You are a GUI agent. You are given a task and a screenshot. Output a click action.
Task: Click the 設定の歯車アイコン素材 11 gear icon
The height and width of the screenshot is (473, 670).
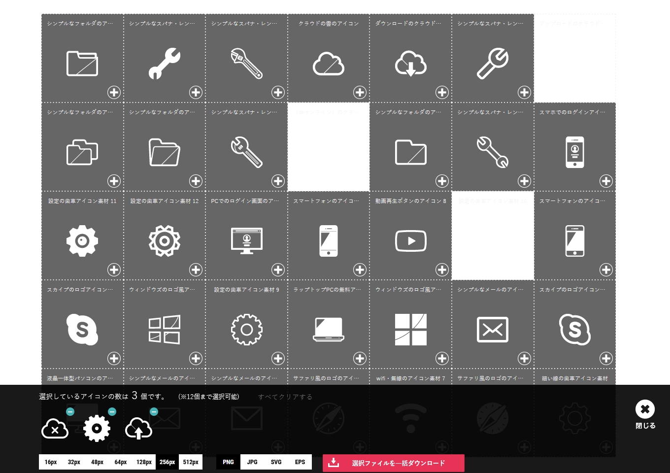pos(82,241)
